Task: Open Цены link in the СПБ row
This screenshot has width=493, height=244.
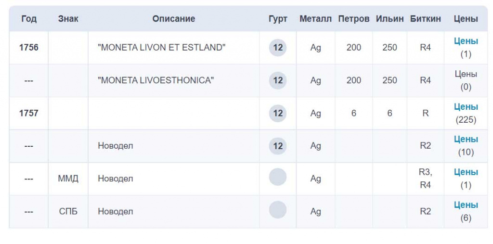Action: pyautogui.click(x=466, y=205)
